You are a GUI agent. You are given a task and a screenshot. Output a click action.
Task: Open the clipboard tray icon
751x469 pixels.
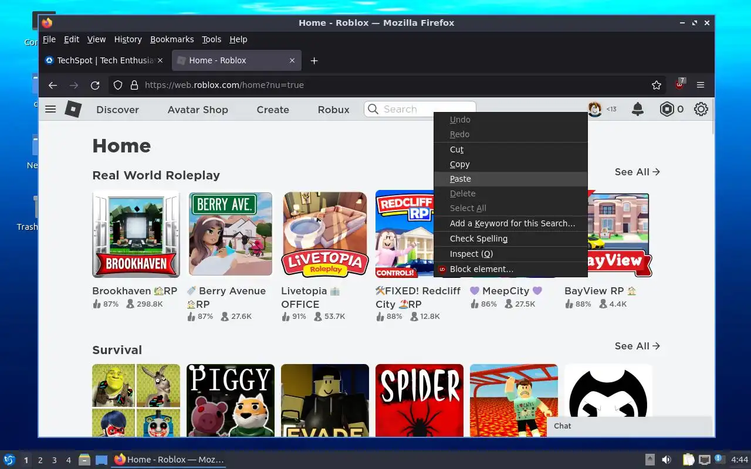tap(689, 460)
